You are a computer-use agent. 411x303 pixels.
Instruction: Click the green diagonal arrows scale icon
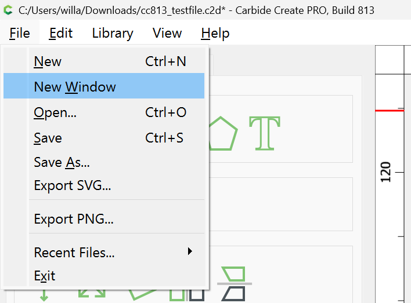pyautogui.click(x=92, y=294)
